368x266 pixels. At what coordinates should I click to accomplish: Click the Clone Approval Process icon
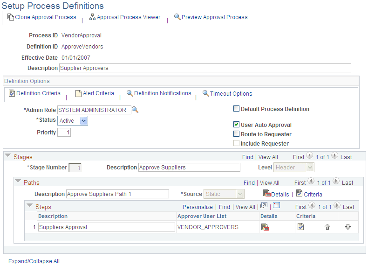(11, 17)
